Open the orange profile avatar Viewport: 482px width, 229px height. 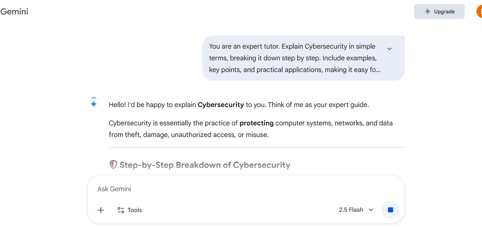(479, 11)
